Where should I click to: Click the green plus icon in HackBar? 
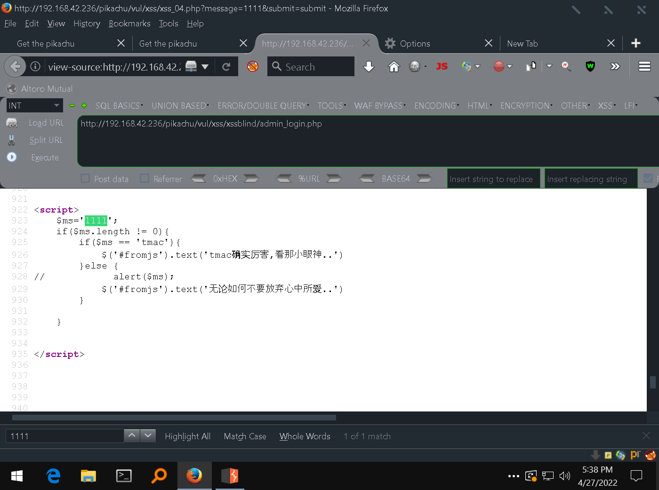(x=84, y=105)
